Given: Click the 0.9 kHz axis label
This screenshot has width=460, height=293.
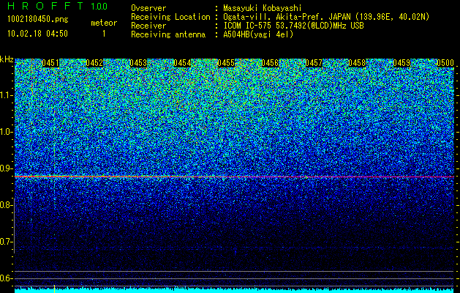Looking at the screenshot, I should pyautogui.click(x=6, y=168).
